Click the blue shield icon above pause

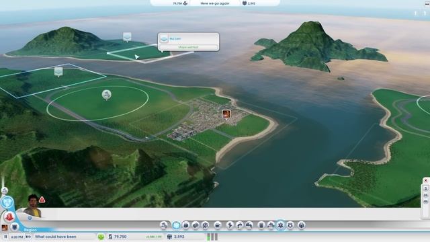coord(15,227)
